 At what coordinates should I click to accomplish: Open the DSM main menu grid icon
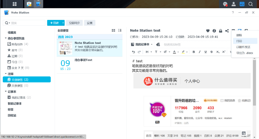pyautogui.click(x=14, y=4)
